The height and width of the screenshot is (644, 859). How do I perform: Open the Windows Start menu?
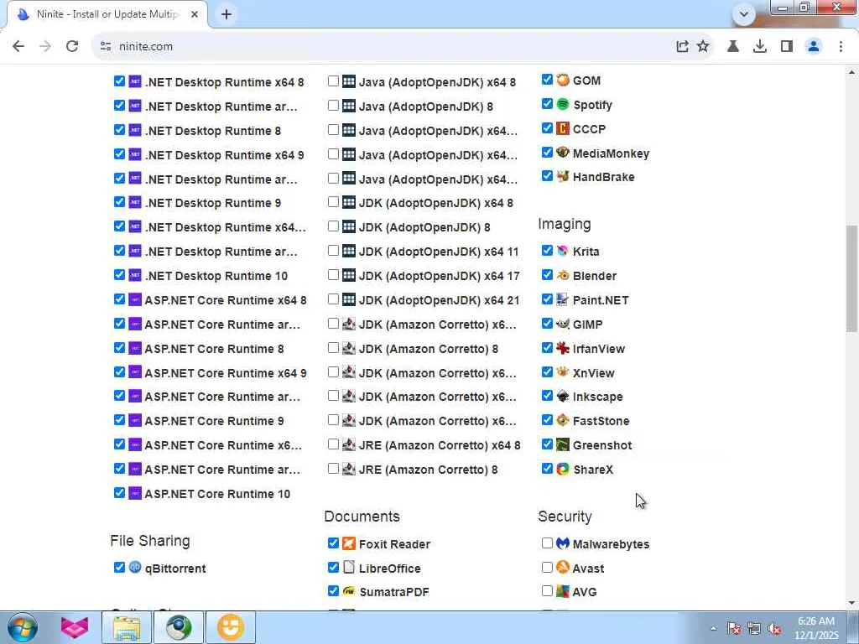tap(23, 627)
